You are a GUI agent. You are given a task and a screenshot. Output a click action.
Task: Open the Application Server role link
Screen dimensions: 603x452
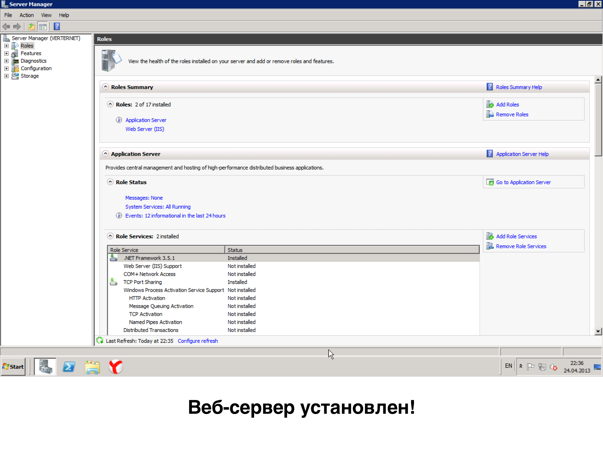146,120
